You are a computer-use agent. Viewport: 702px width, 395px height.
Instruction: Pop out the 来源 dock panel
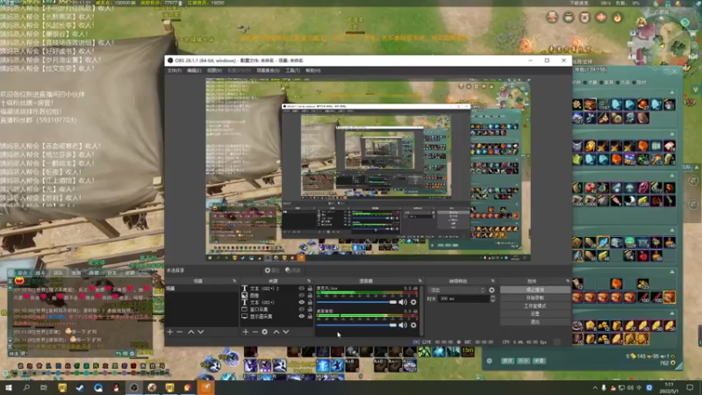(309, 281)
